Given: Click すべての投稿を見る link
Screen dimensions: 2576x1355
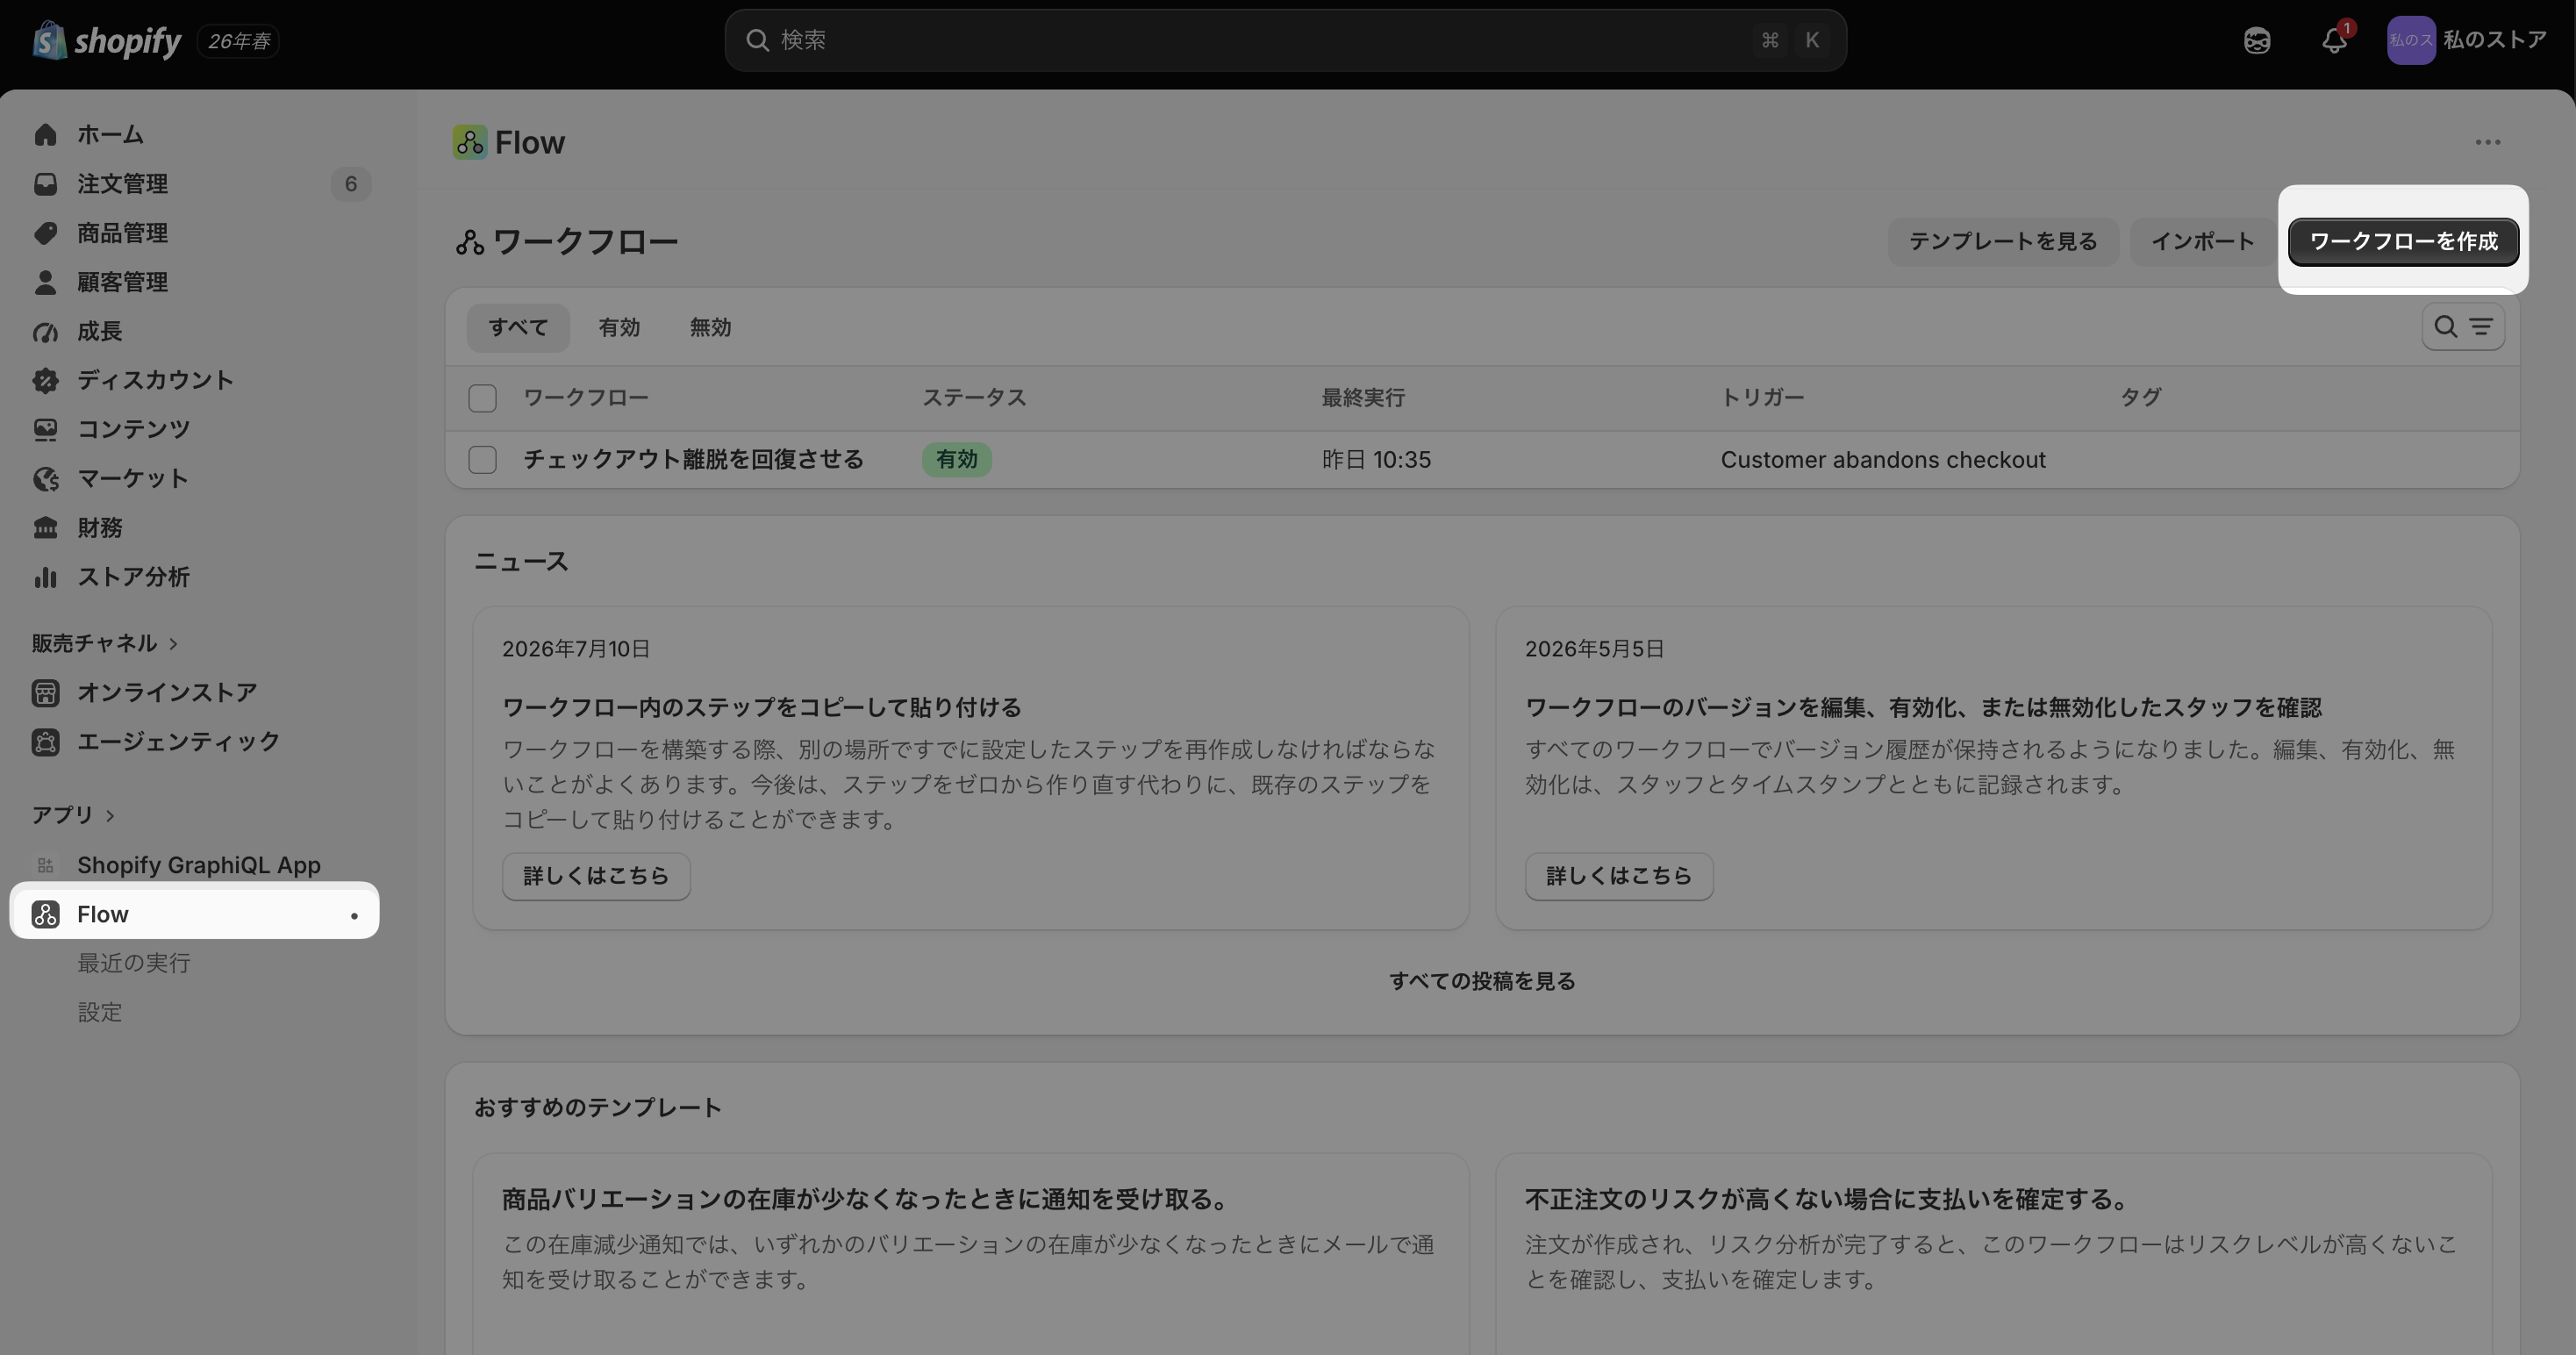Looking at the screenshot, I should 1482,981.
